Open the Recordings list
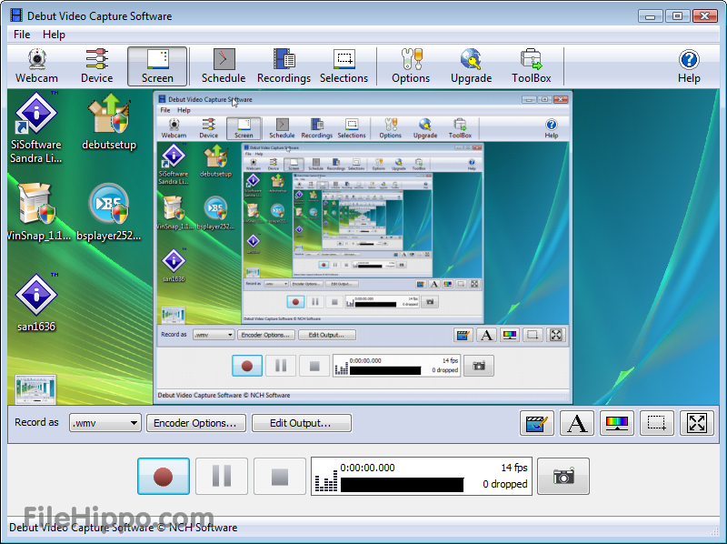This screenshot has height=544, width=727. (284, 65)
